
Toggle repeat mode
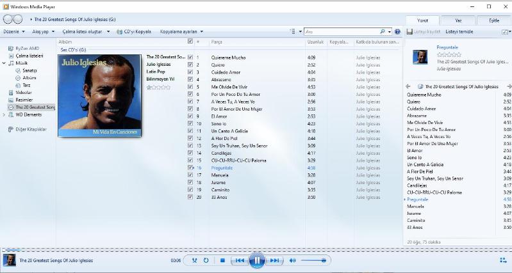(206, 260)
